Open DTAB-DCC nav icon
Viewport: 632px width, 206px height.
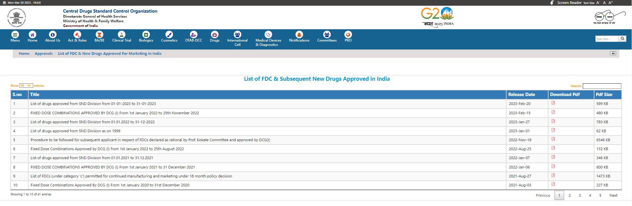point(194,35)
